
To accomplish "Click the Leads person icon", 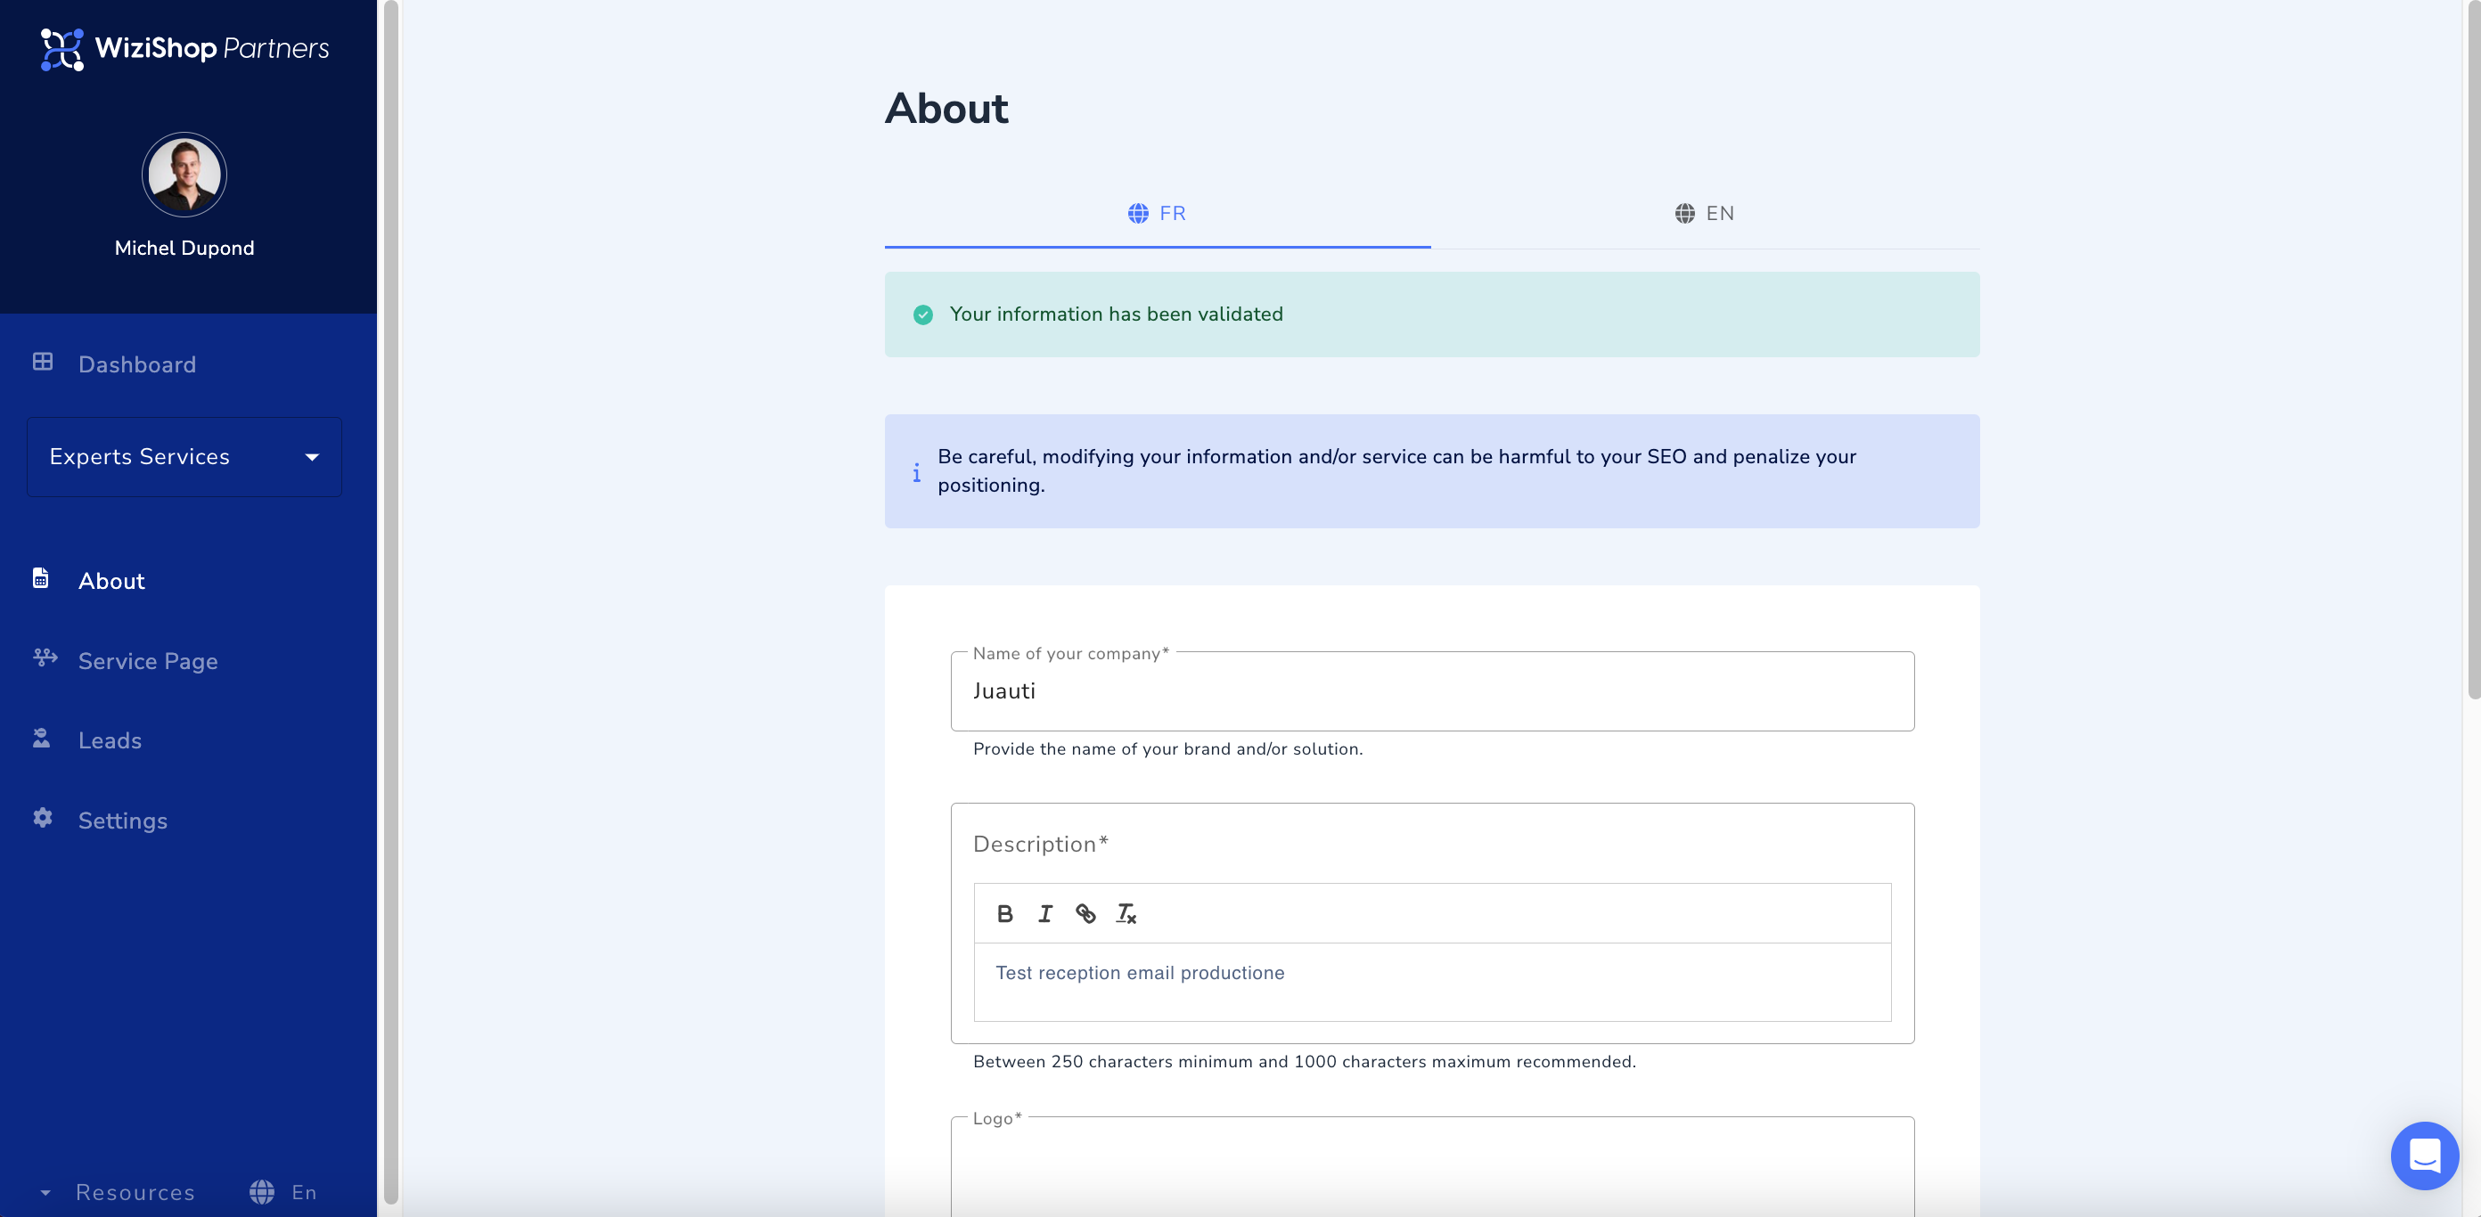I will coord(41,739).
